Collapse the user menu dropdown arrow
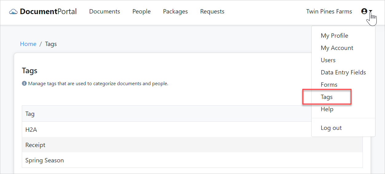This screenshot has width=385, height=174. tap(371, 12)
